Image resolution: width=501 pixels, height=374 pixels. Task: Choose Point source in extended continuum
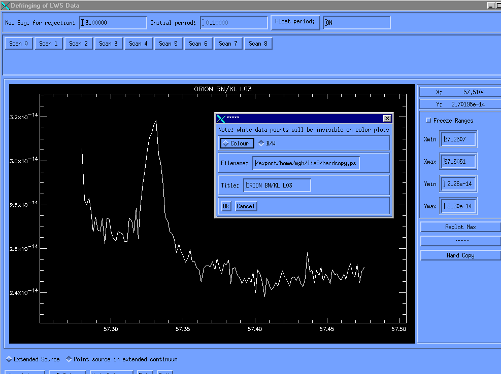click(69, 359)
